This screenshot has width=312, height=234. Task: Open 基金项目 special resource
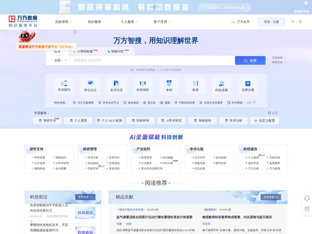(131, 103)
